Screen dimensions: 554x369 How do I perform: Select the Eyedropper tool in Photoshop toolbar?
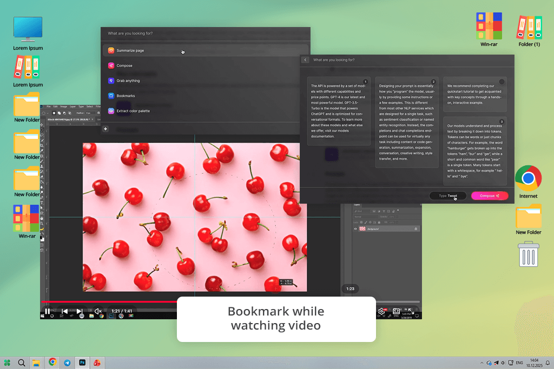42,151
